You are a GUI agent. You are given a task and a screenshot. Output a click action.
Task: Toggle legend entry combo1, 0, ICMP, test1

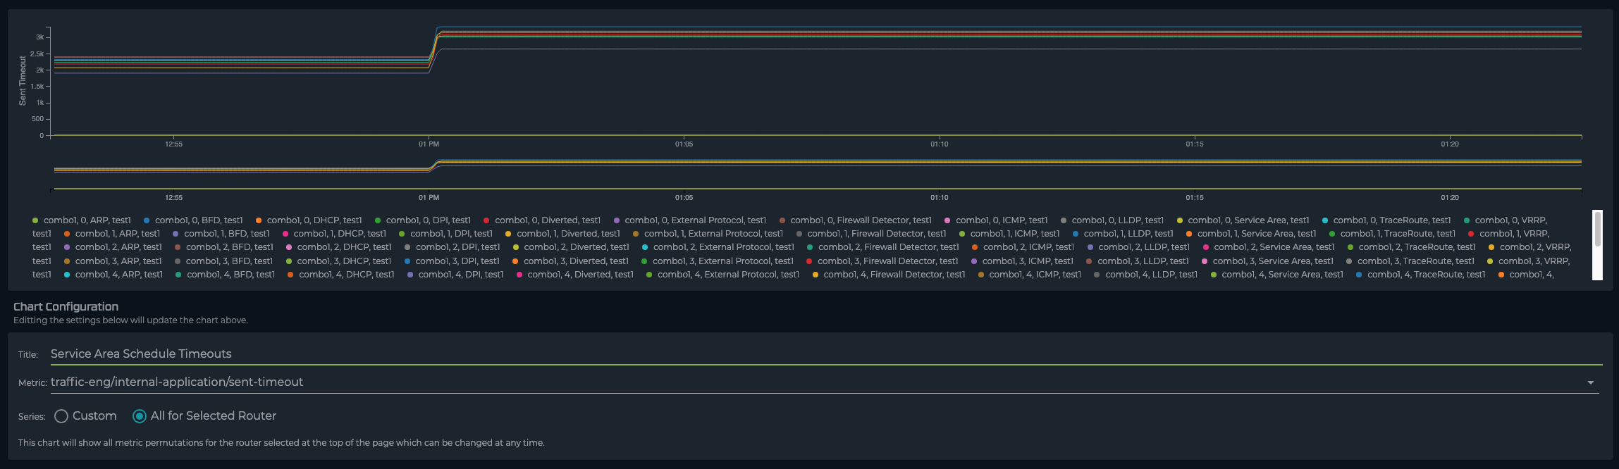pyautogui.click(x=996, y=220)
